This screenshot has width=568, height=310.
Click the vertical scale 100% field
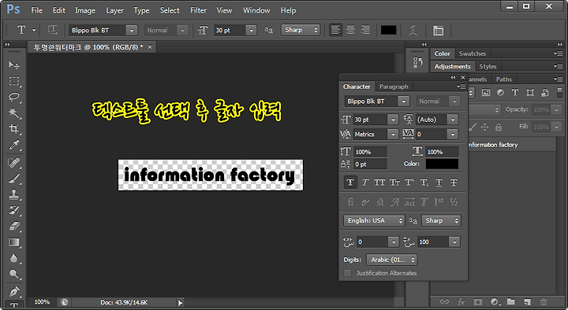click(370, 152)
